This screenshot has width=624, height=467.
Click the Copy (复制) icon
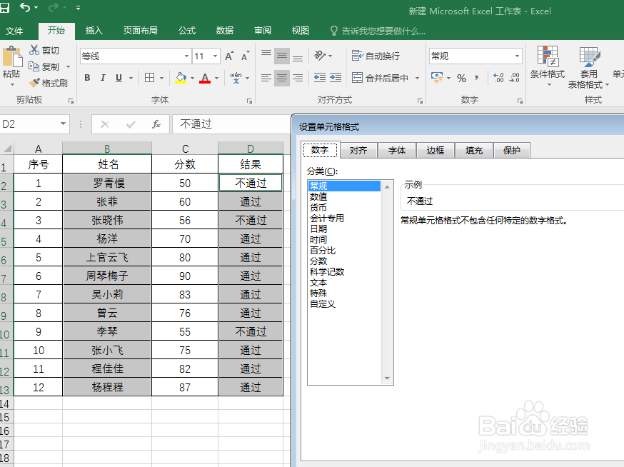34,66
